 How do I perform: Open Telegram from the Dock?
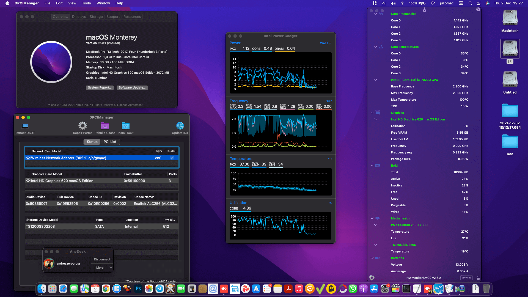point(159,289)
